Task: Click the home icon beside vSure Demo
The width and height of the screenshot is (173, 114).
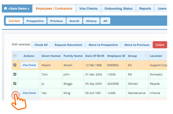Action: click(x=5, y=8)
